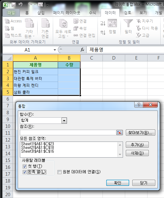Open the quick access toolbar customize arrow

point(48,5)
